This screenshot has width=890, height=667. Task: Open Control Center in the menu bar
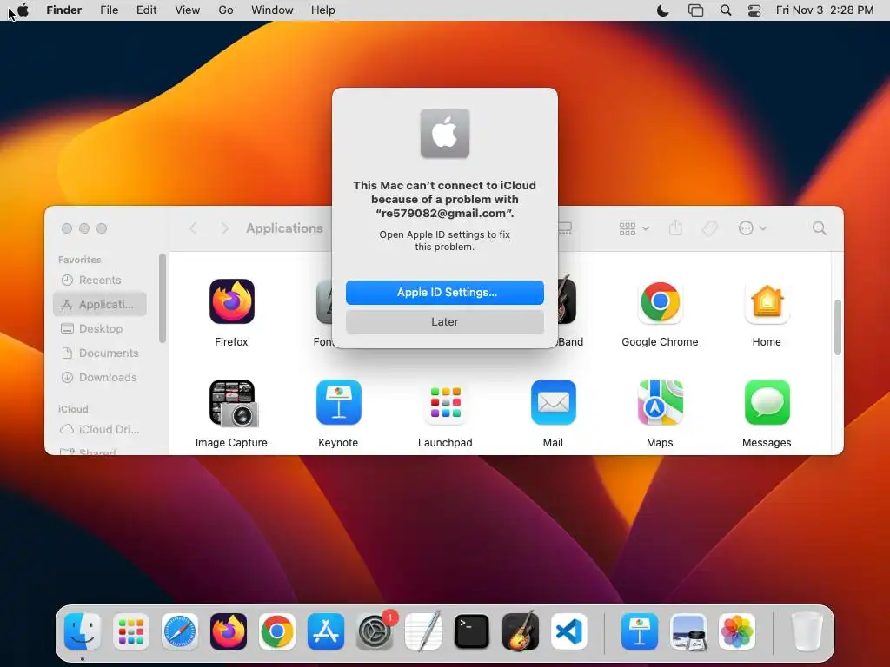(x=754, y=10)
